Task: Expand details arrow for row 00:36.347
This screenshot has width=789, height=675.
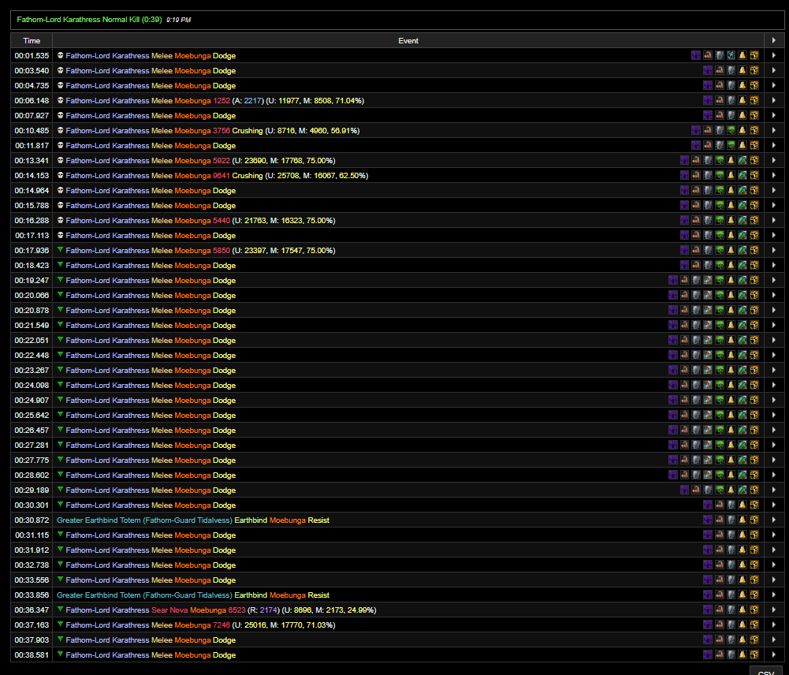Action: point(774,610)
